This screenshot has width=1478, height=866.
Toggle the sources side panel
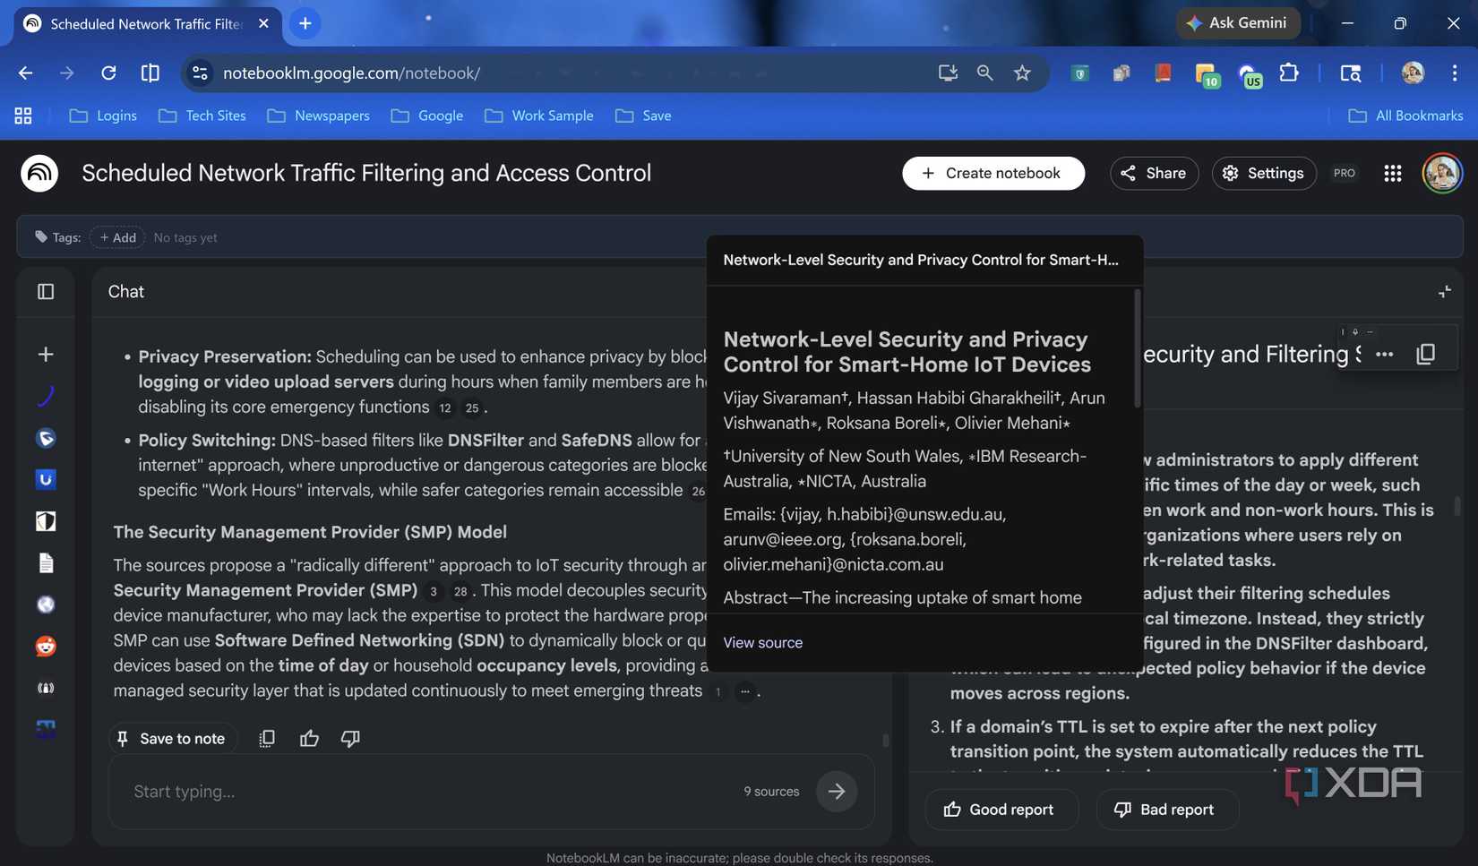(x=46, y=292)
